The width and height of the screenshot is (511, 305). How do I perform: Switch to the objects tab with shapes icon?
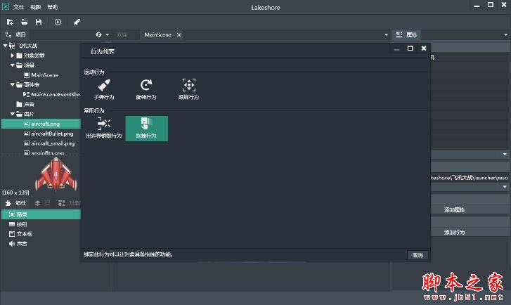coord(69,203)
